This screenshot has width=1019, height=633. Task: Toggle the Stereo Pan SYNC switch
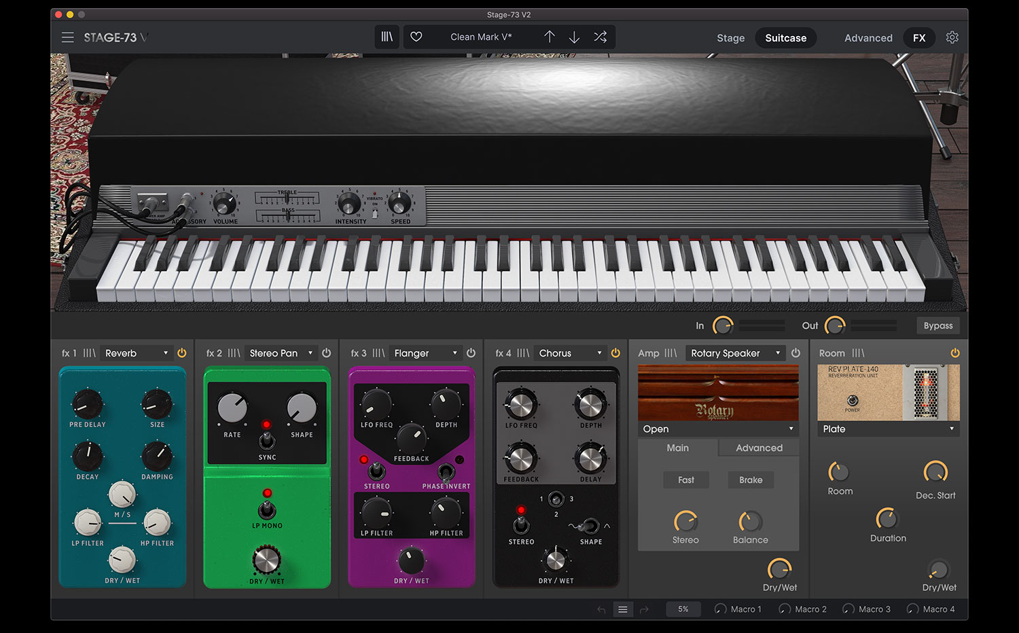(267, 441)
